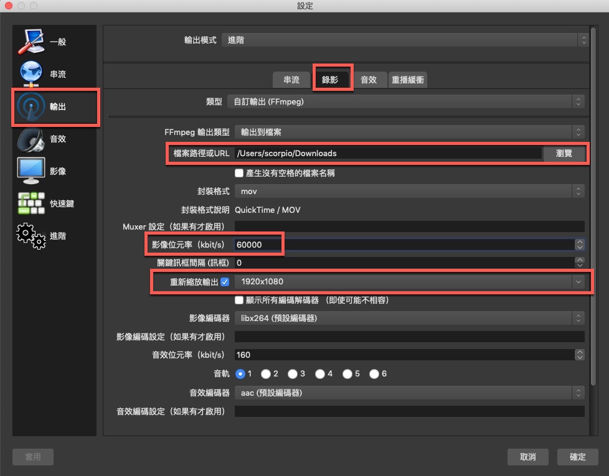Enable 顯示所有編碼解碼器 checkbox
This screenshot has width=609, height=476.
(239, 300)
